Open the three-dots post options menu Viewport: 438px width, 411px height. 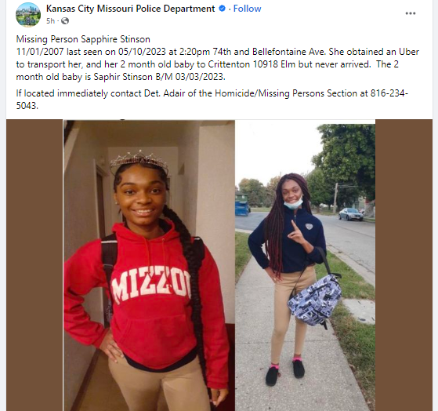coord(411,13)
